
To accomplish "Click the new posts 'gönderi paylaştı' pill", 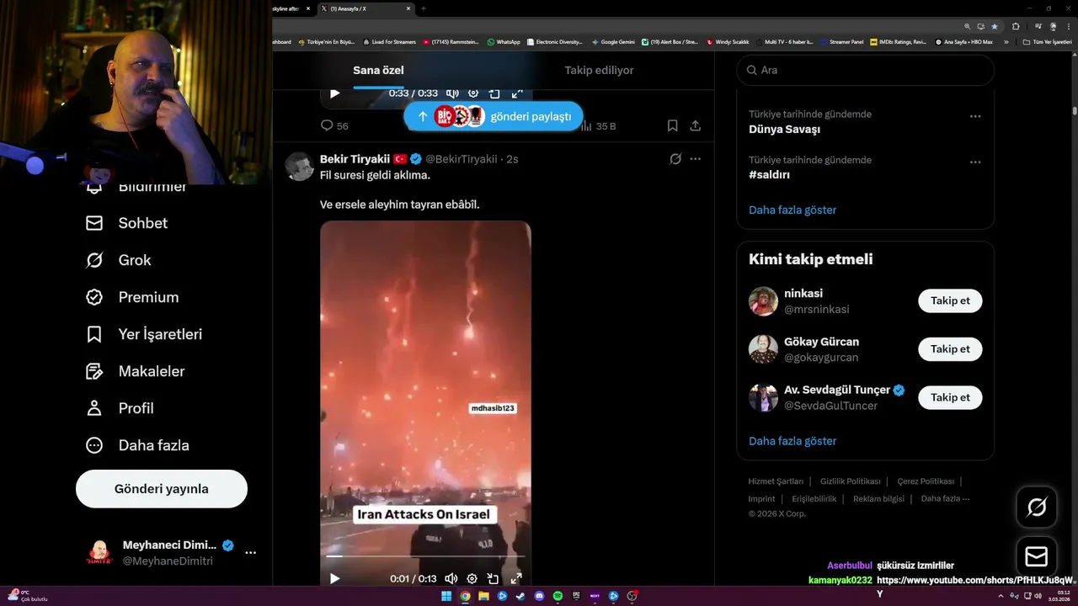I will [x=494, y=116].
